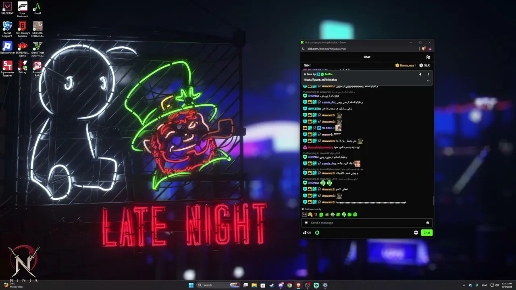Select the FiveM desktop icon

coord(37,8)
